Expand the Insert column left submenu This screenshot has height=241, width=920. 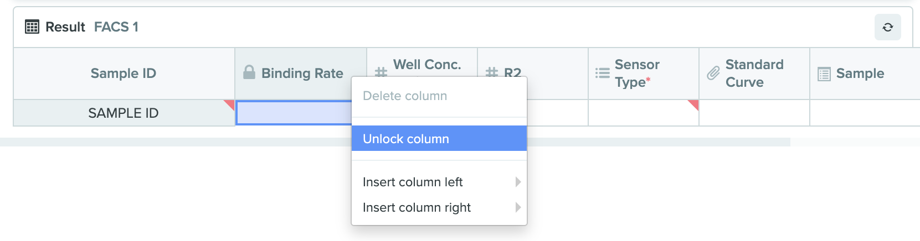tap(439, 182)
